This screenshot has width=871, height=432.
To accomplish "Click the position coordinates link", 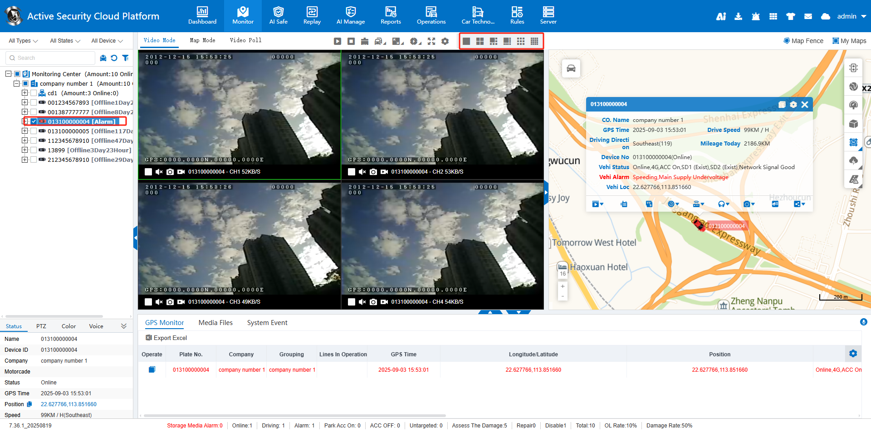I will [x=69, y=404].
